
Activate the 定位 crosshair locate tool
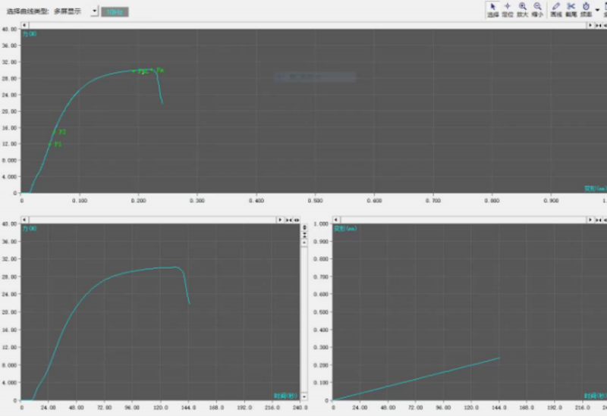(508, 9)
